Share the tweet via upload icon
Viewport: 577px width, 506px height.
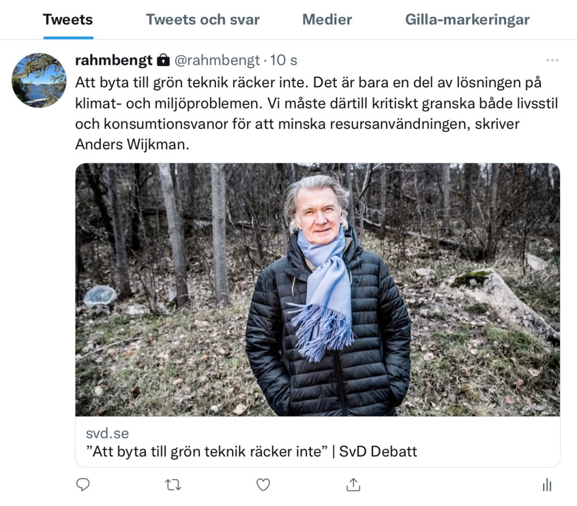(353, 485)
